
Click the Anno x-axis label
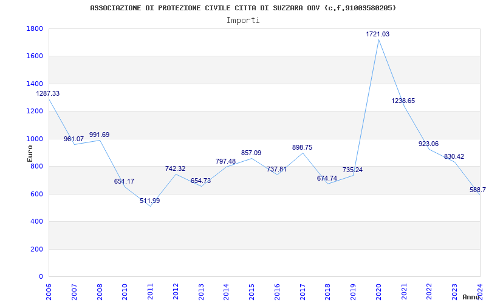471,297
